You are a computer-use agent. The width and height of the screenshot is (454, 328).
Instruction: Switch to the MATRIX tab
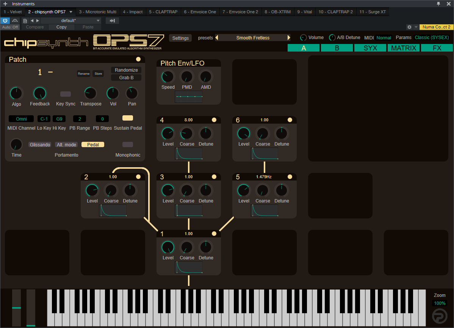pyautogui.click(x=403, y=48)
